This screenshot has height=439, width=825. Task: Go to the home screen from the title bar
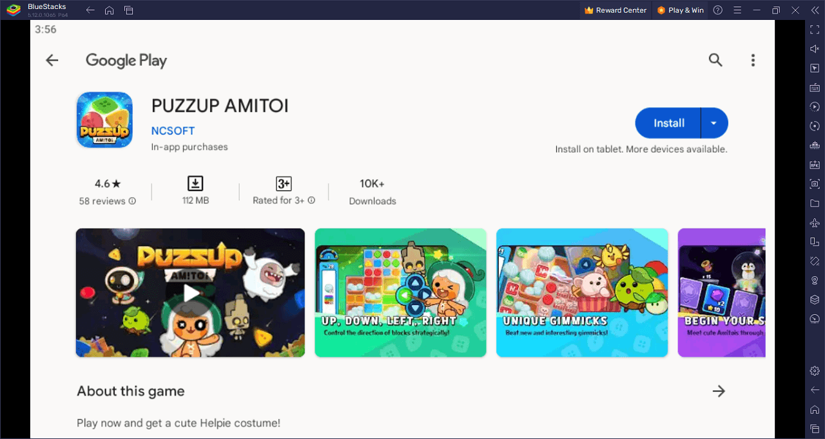(x=110, y=10)
